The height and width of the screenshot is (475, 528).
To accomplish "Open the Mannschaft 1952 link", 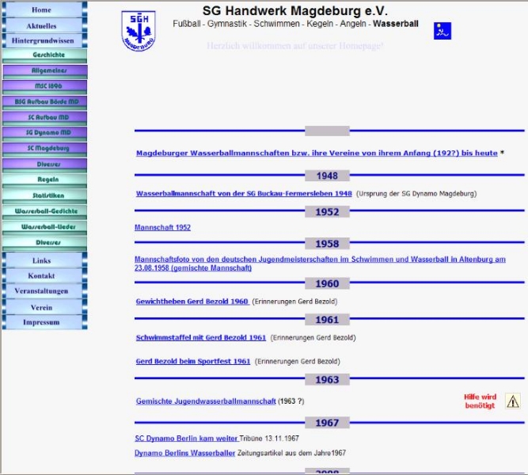I will (162, 227).
